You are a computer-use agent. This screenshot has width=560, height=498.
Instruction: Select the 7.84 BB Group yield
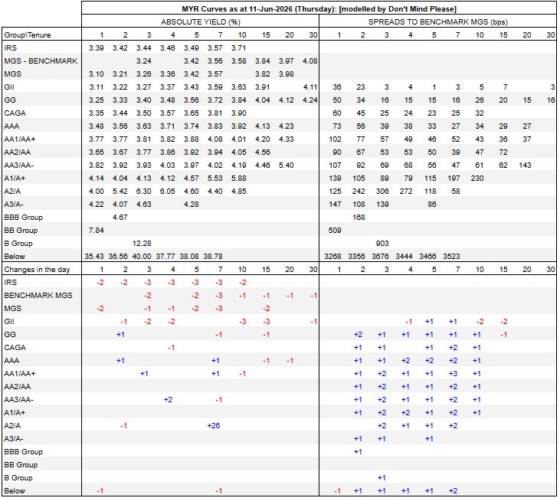(x=96, y=231)
